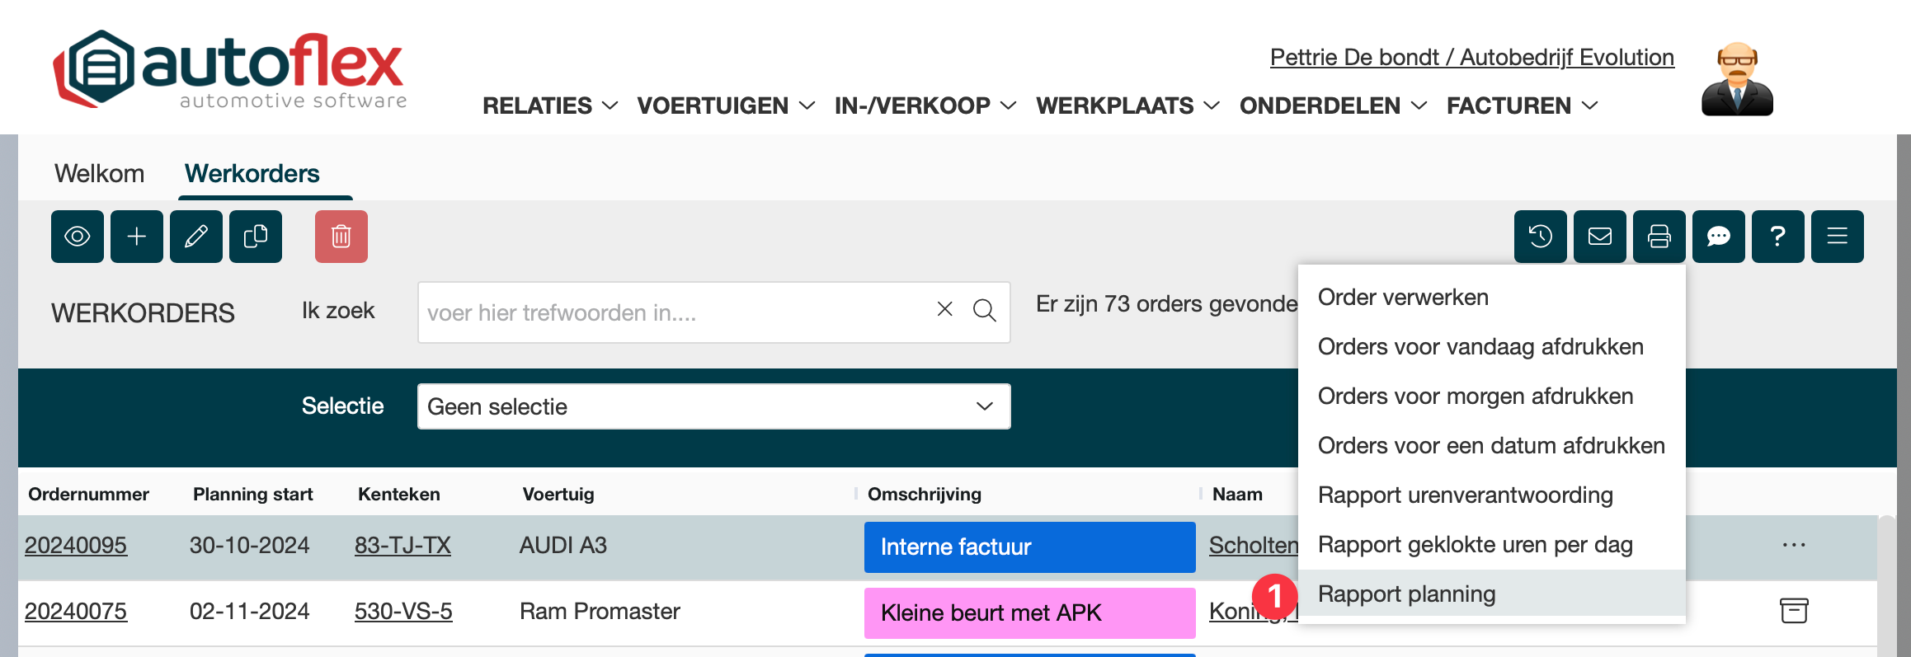
Task: Delete order with red trash icon
Action: coord(341,237)
